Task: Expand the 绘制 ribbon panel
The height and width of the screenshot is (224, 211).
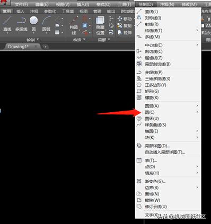Action: tap(33, 40)
